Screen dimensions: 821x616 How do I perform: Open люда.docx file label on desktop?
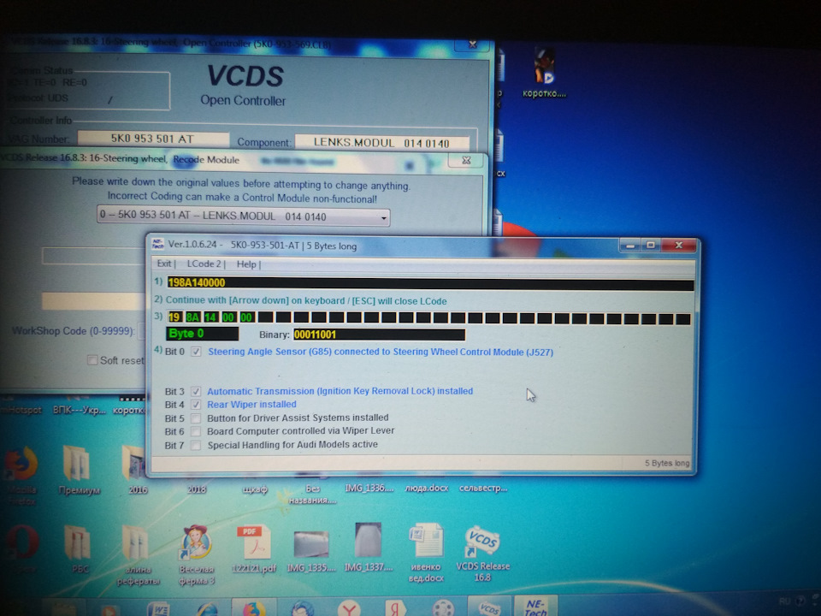[x=426, y=488]
